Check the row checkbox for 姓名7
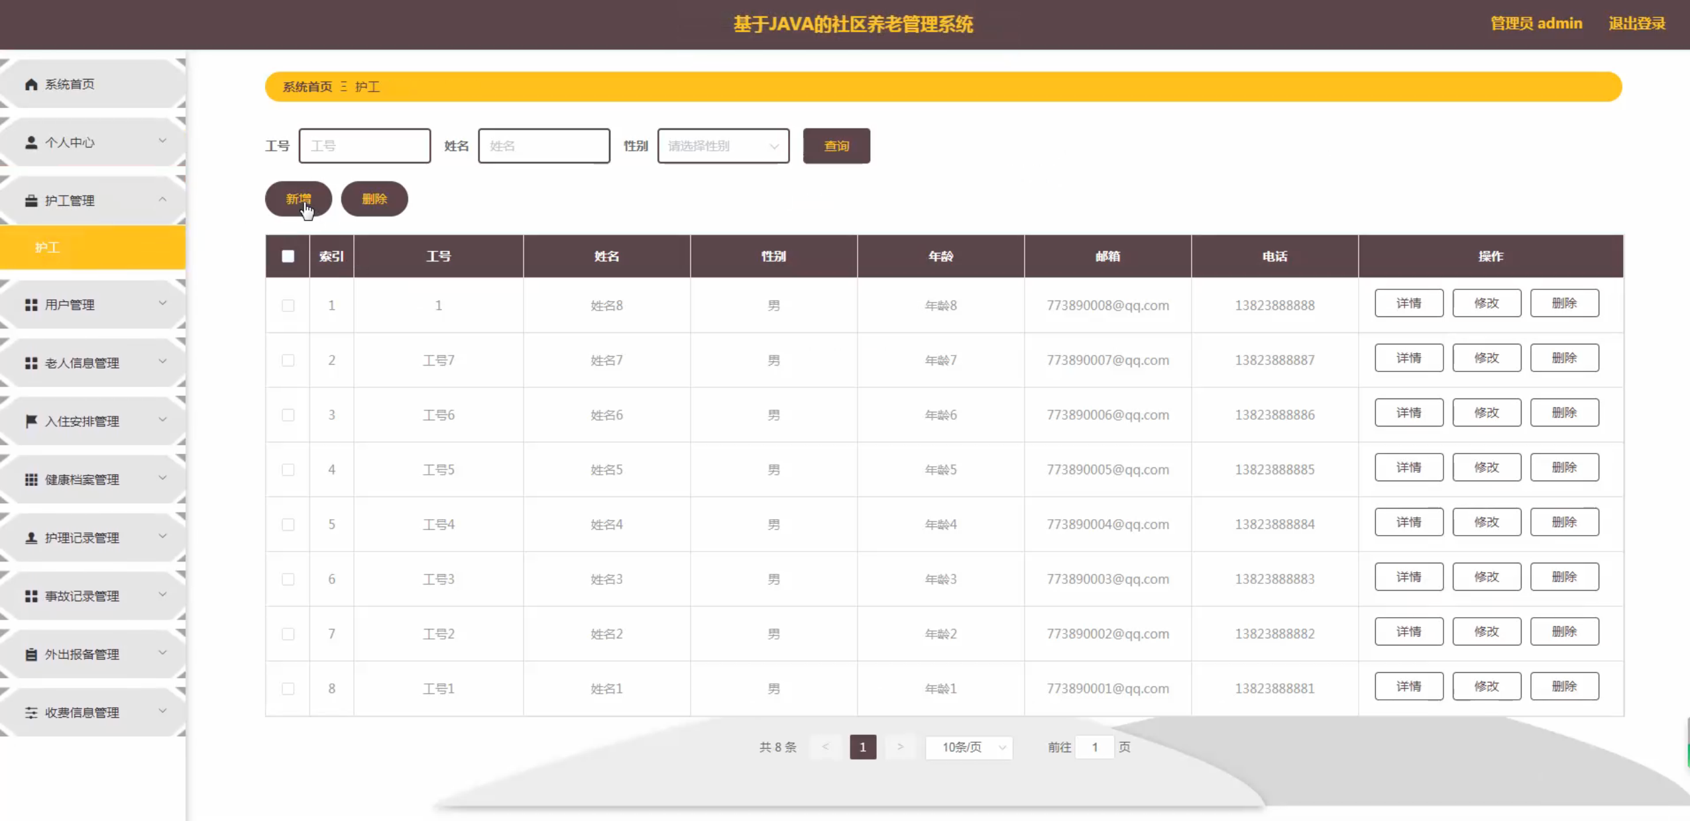Image resolution: width=1690 pixels, height=821 pixels. click(x=288, y=360)
